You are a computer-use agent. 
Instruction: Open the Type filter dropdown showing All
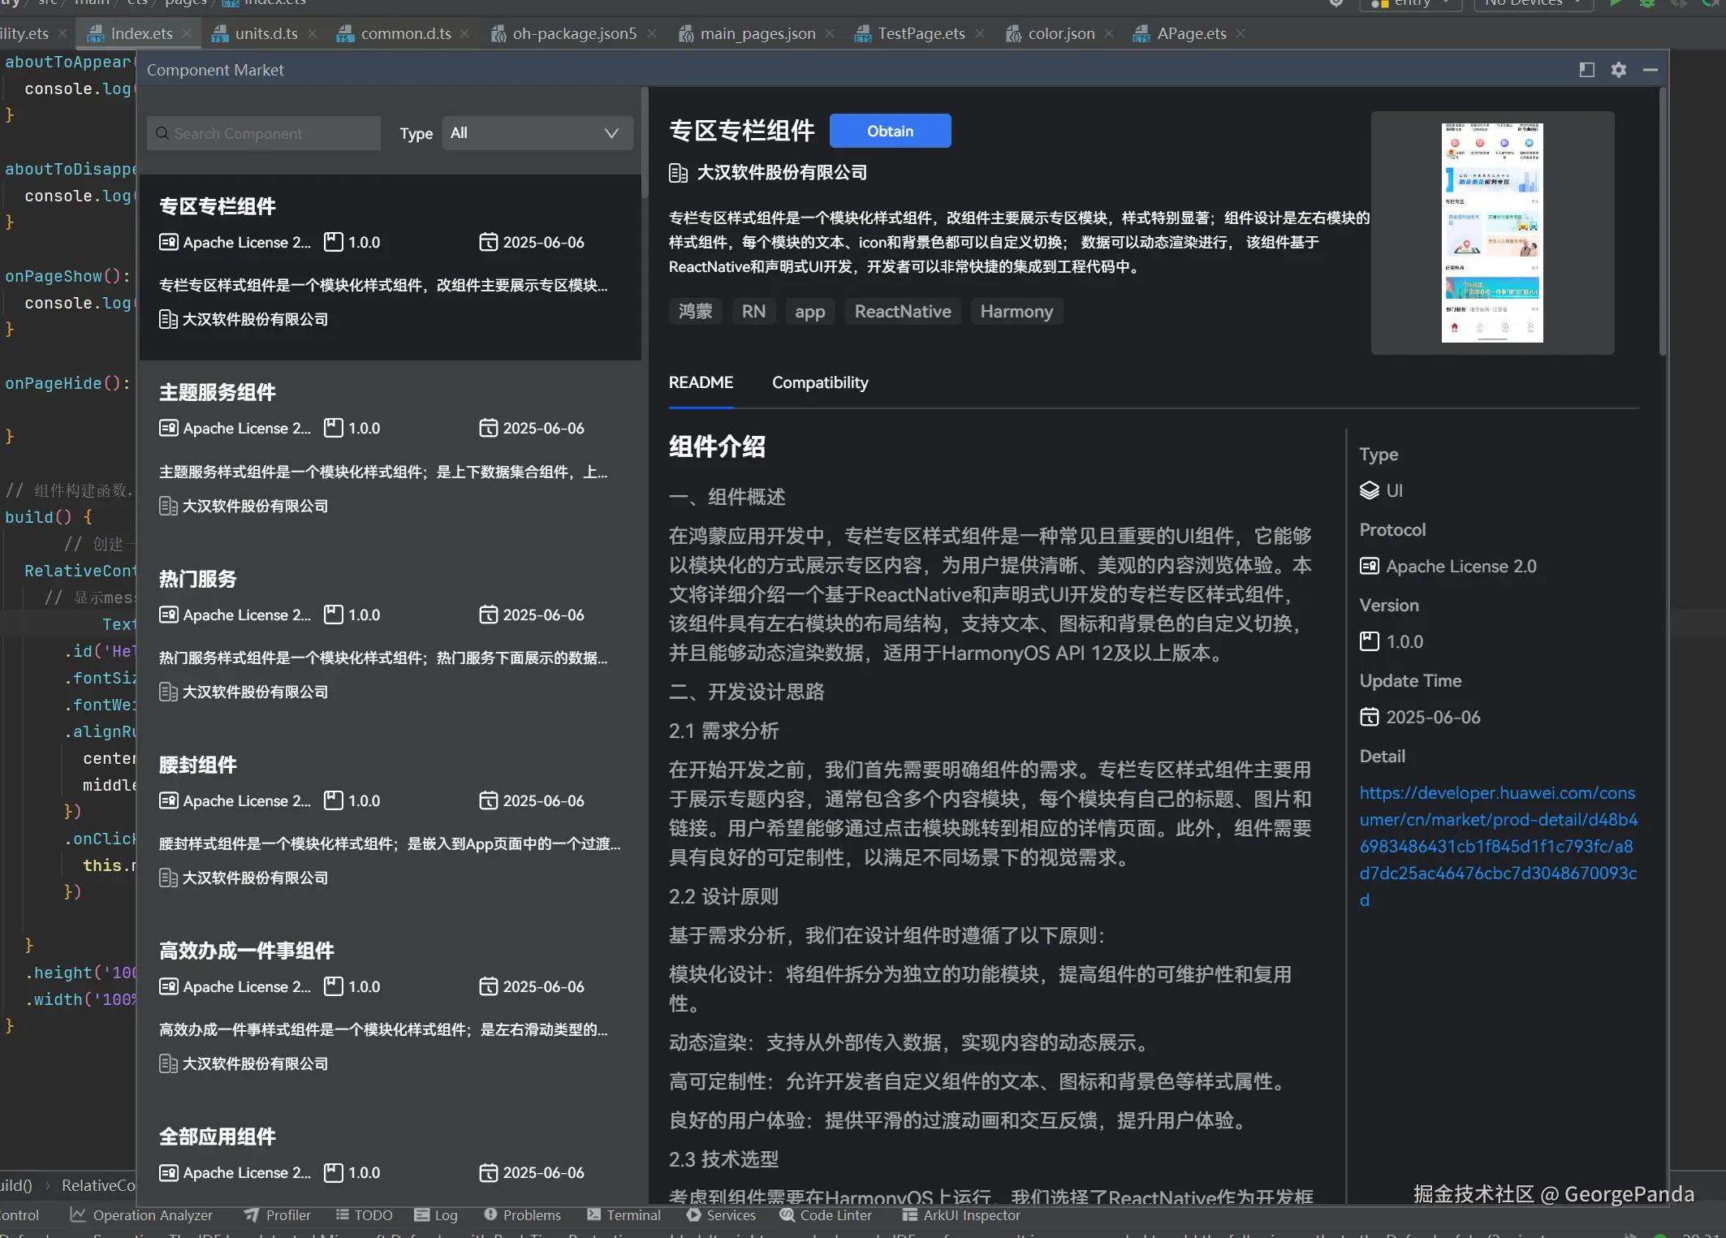coord(536,132)
